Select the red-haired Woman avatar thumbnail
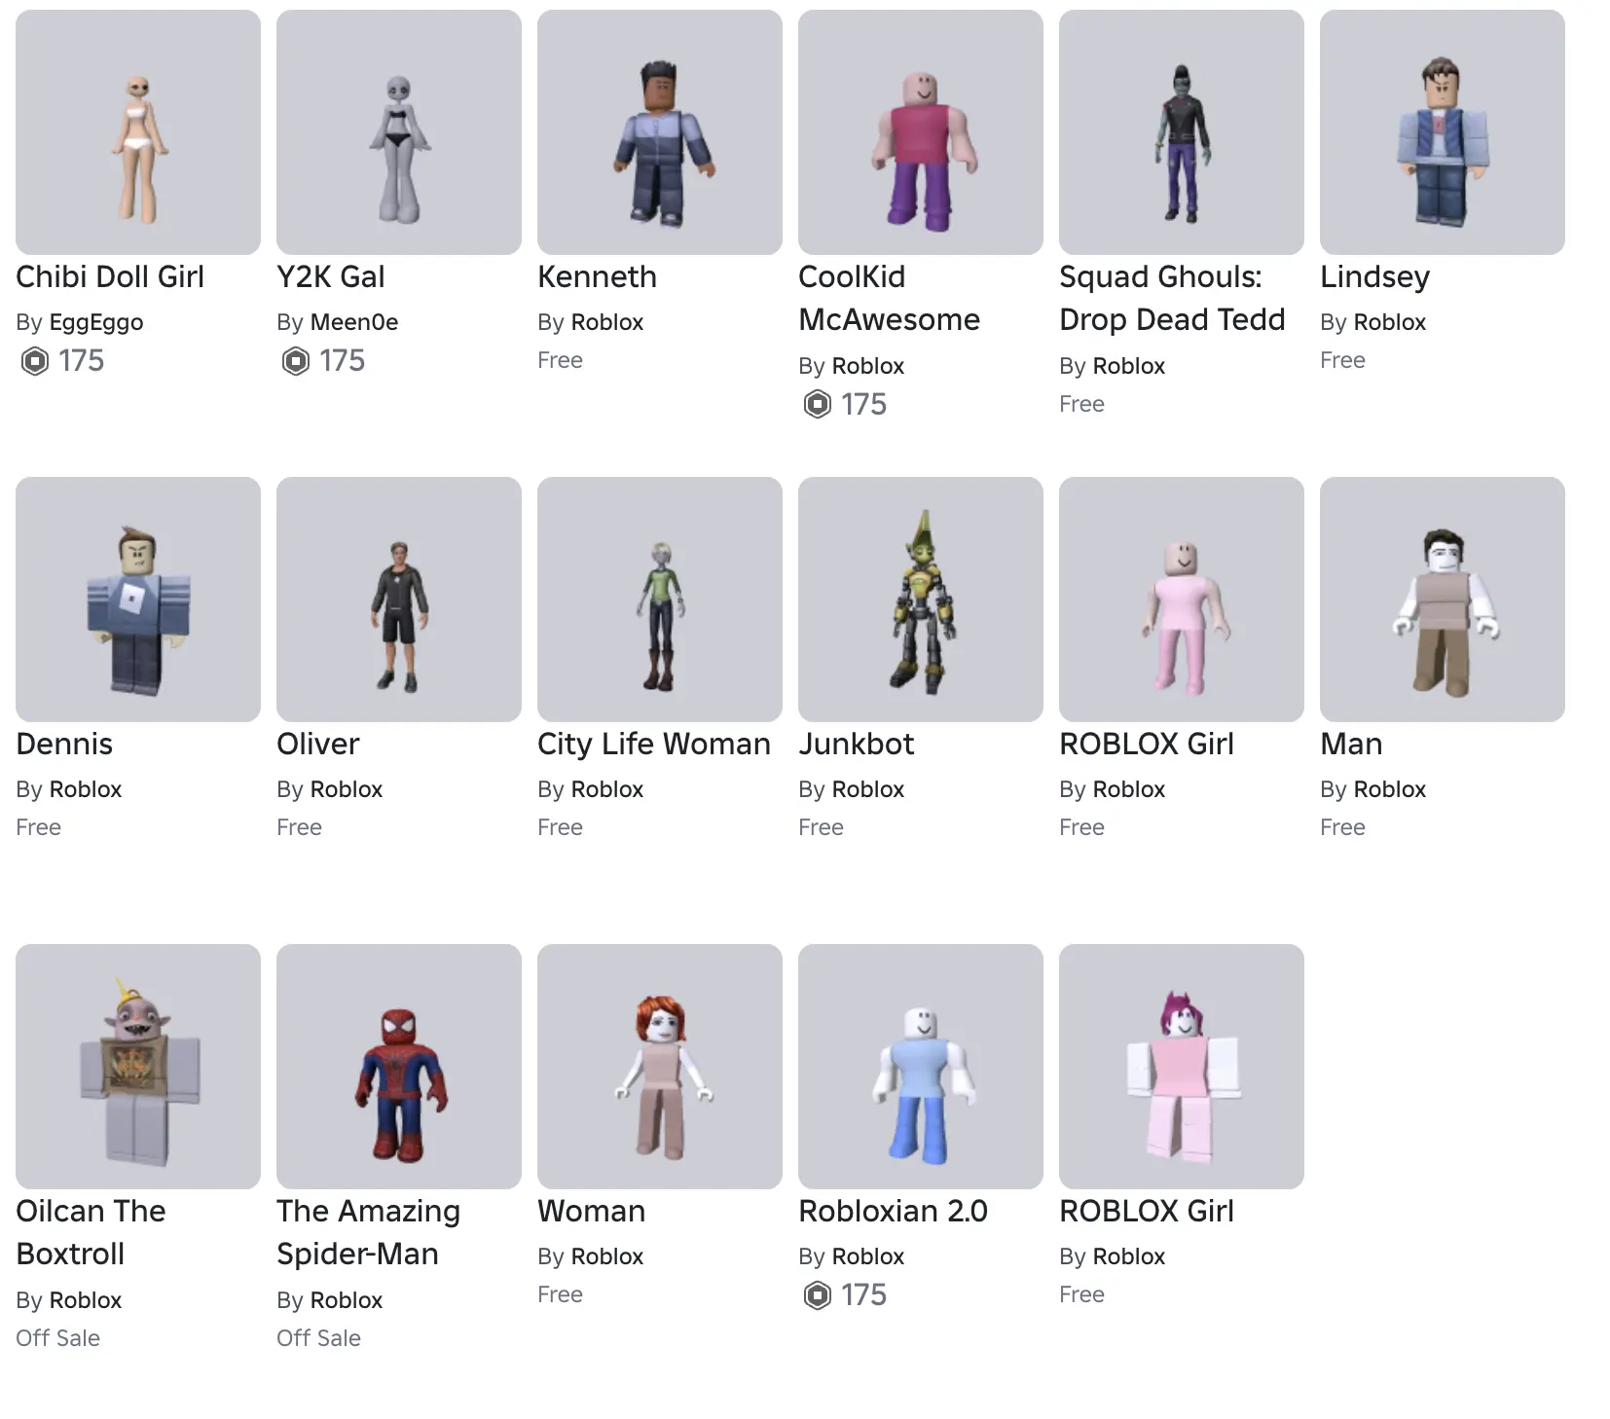This screenshot has height=1419, width=1610. pyautogui.click(x=660, y=1067)
